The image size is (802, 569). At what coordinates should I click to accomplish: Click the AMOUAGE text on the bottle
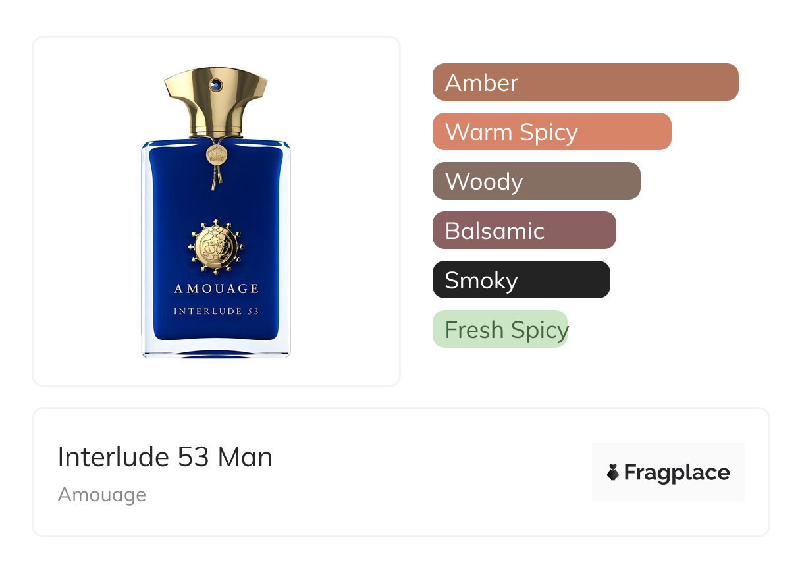click(x=216, y=288)
